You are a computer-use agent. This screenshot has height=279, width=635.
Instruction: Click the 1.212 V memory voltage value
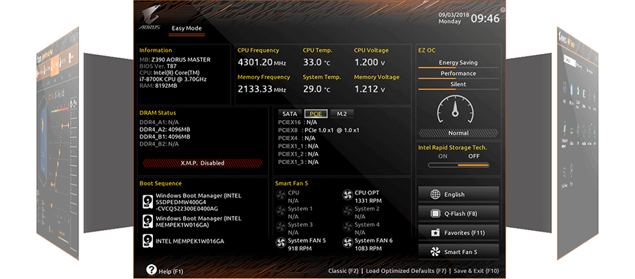click(x=370, y=89)
